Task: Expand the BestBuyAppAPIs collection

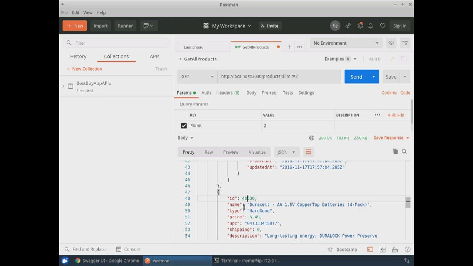Action: click(x=63, y=86)
